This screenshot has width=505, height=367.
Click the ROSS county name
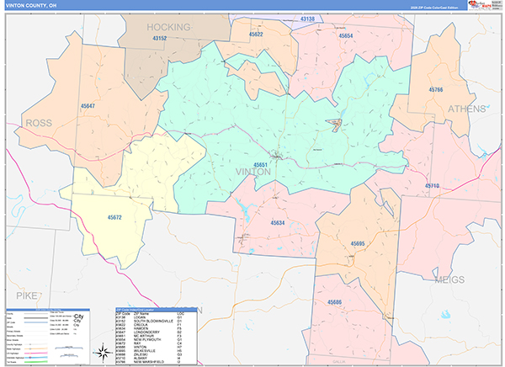coord(39,123)
